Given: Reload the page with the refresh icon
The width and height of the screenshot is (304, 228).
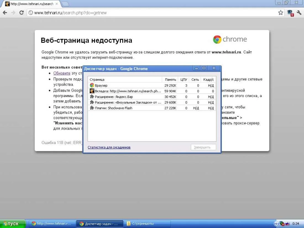Looking at the screenshot, I should [22, 13].
